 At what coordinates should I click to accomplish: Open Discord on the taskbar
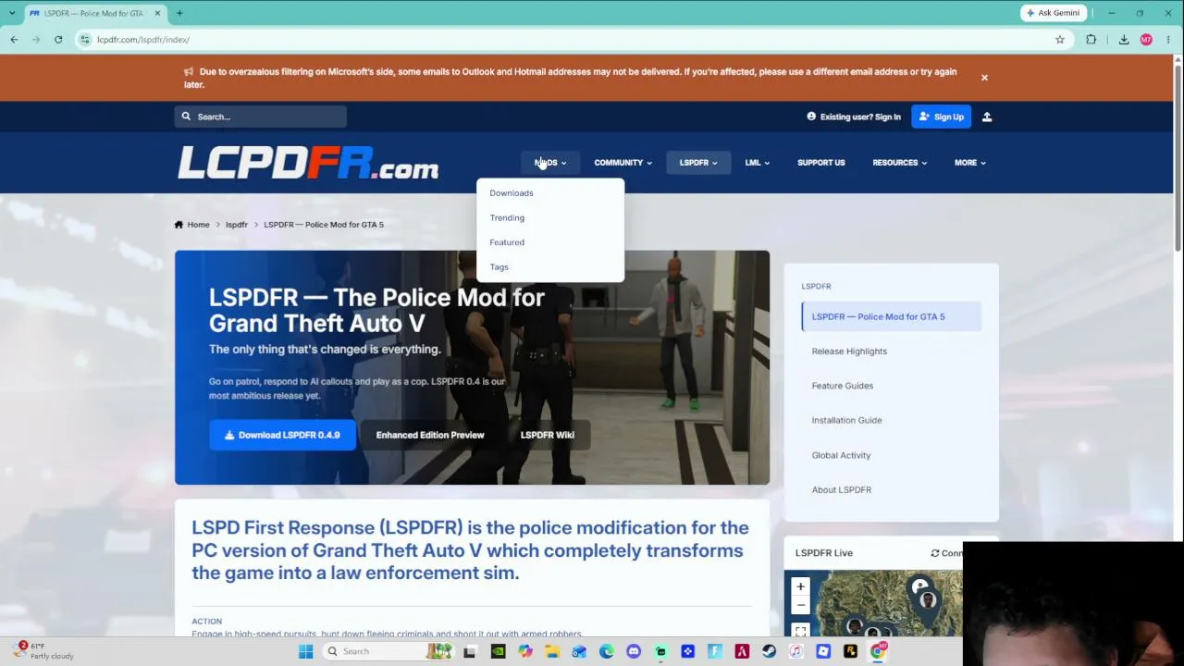click(634, 651)
